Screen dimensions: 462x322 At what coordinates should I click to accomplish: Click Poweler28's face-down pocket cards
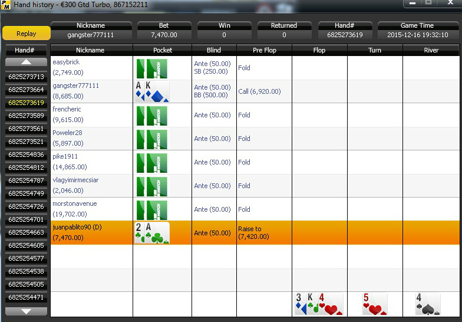point(152,139)
